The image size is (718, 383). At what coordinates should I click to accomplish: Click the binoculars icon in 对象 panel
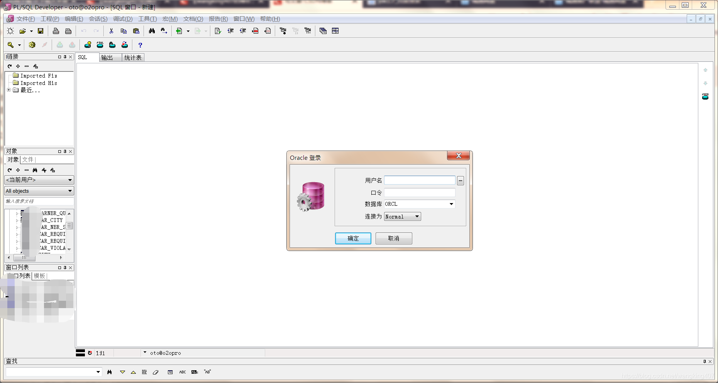tap(35, 170)
